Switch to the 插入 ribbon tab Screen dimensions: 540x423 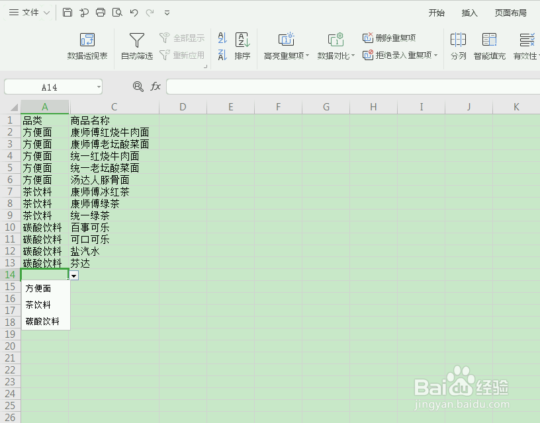tap(469, 13)
